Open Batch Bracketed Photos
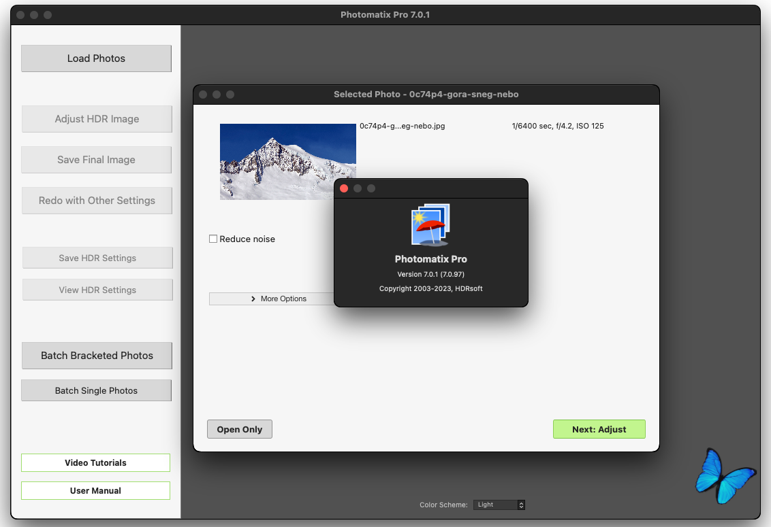 pos(97,356)
